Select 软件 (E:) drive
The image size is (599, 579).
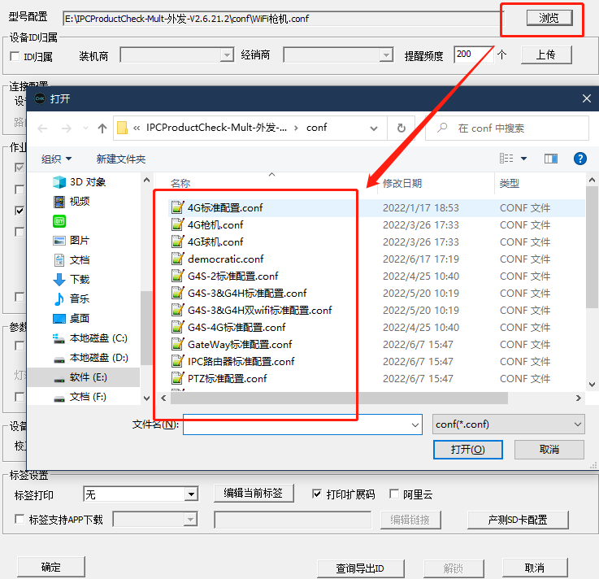tap(84, 377)
